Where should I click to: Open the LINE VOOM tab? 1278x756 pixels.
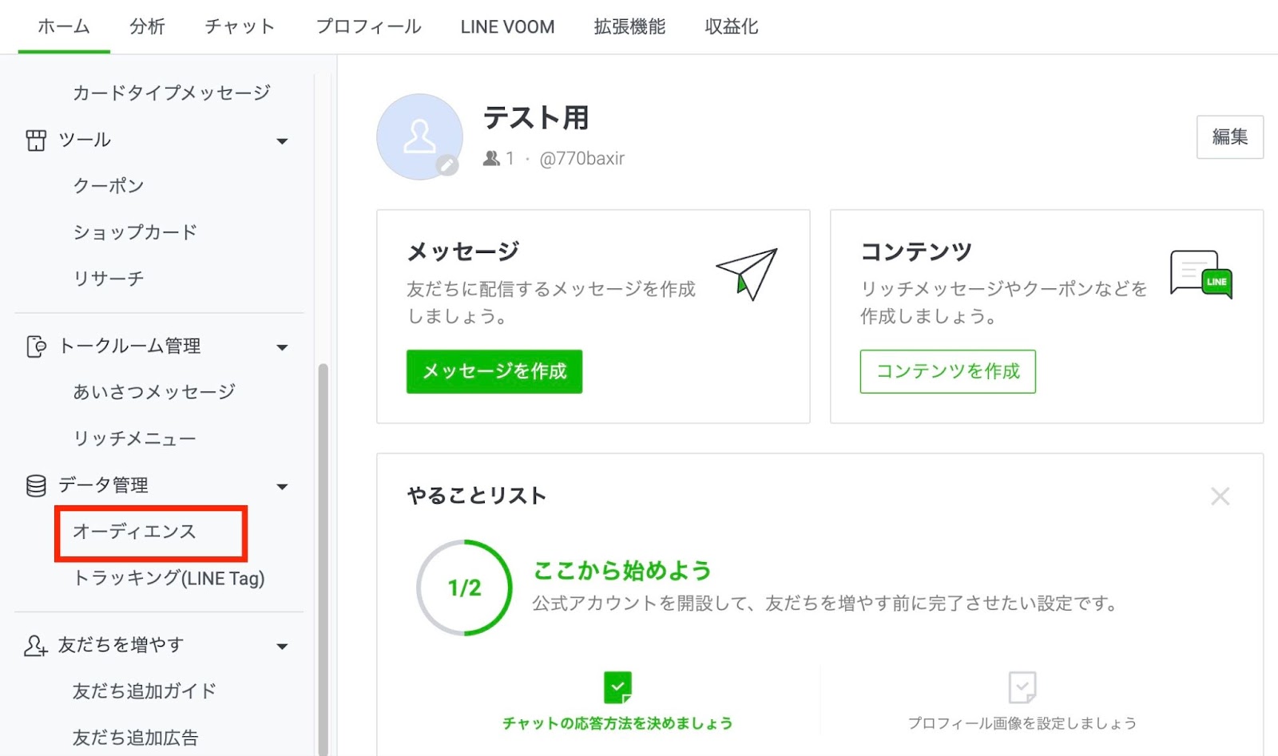[507, 26]
